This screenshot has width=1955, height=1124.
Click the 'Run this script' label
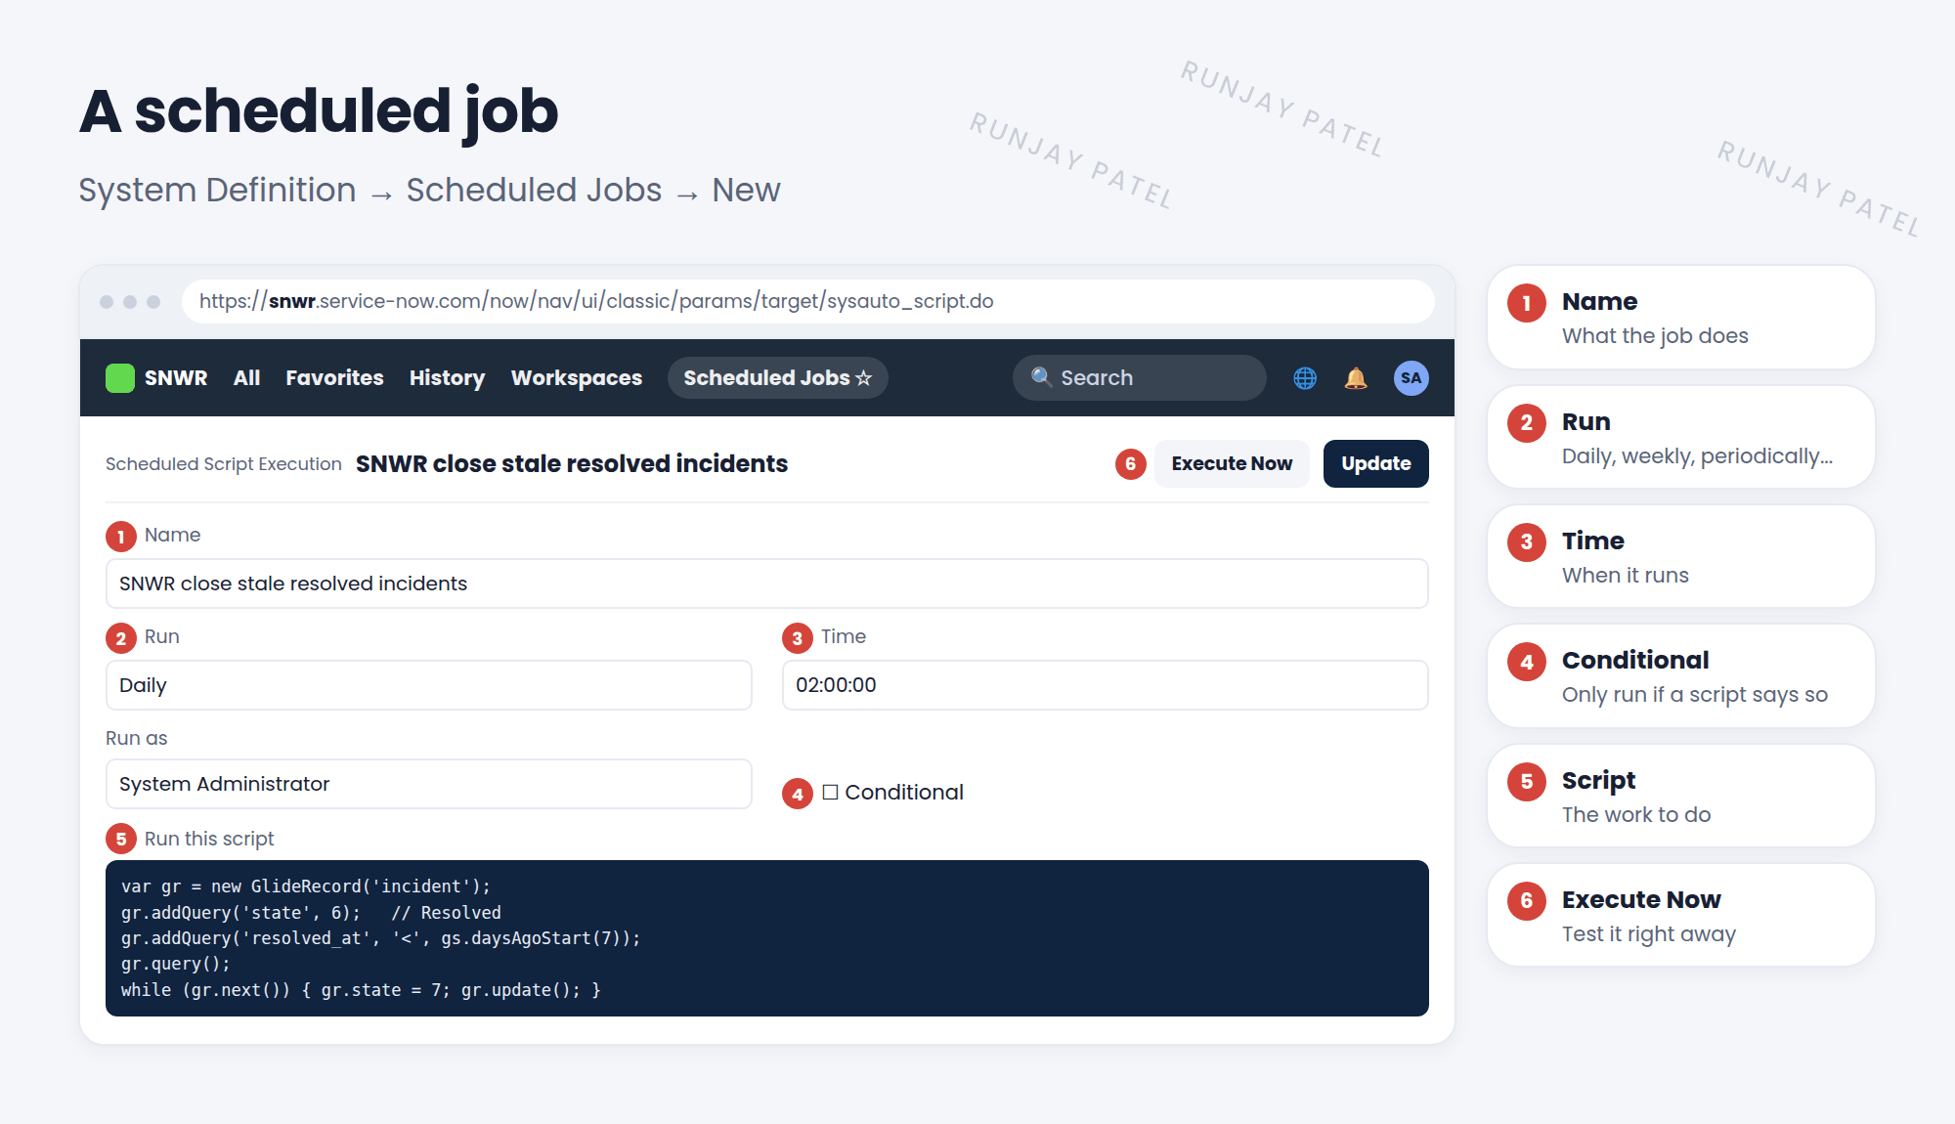[x=209, y=839]
